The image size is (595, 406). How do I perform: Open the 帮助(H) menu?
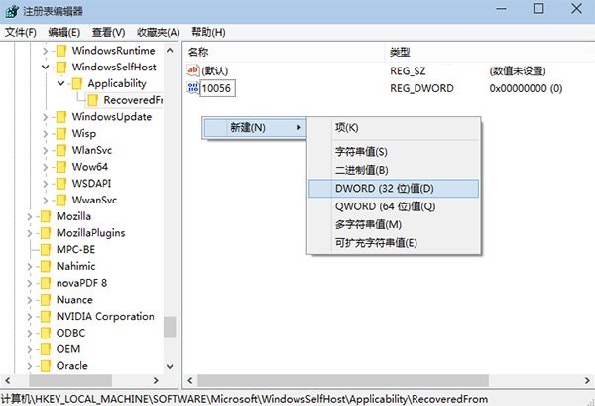[x=208, y=33]
